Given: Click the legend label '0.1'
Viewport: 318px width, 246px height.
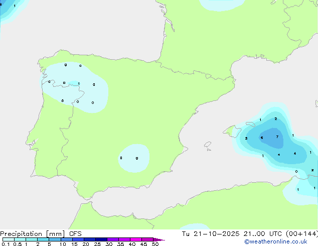Looking at the screenshot, I should [x=6, y=244].
